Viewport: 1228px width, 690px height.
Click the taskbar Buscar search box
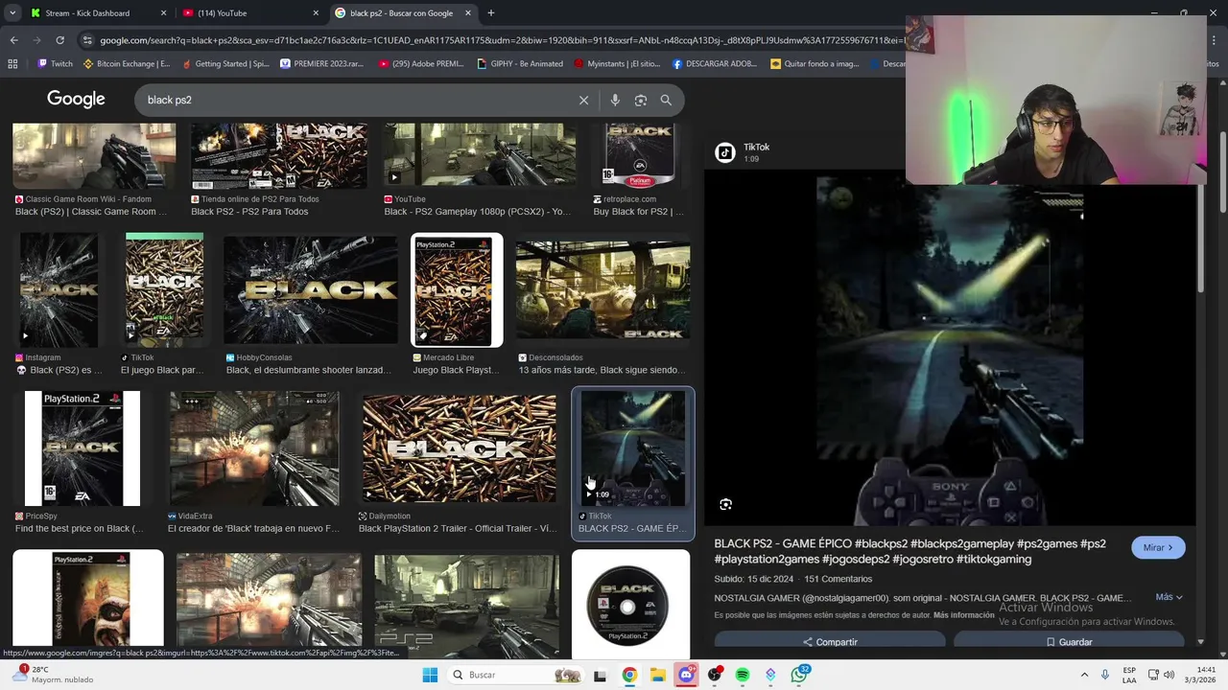516,675
